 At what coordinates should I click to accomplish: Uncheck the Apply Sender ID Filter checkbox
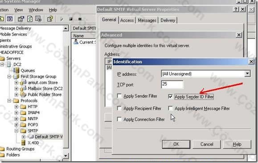click(170, 96)
